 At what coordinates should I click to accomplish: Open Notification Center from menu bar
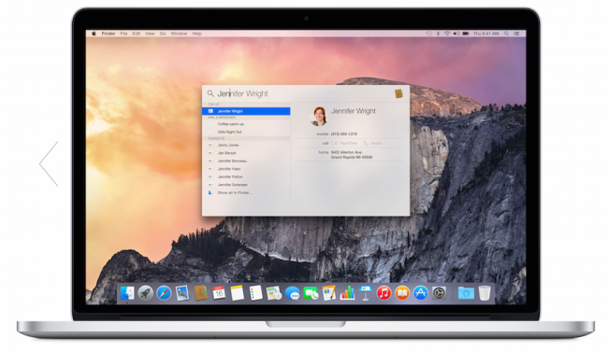click(516, 34)
